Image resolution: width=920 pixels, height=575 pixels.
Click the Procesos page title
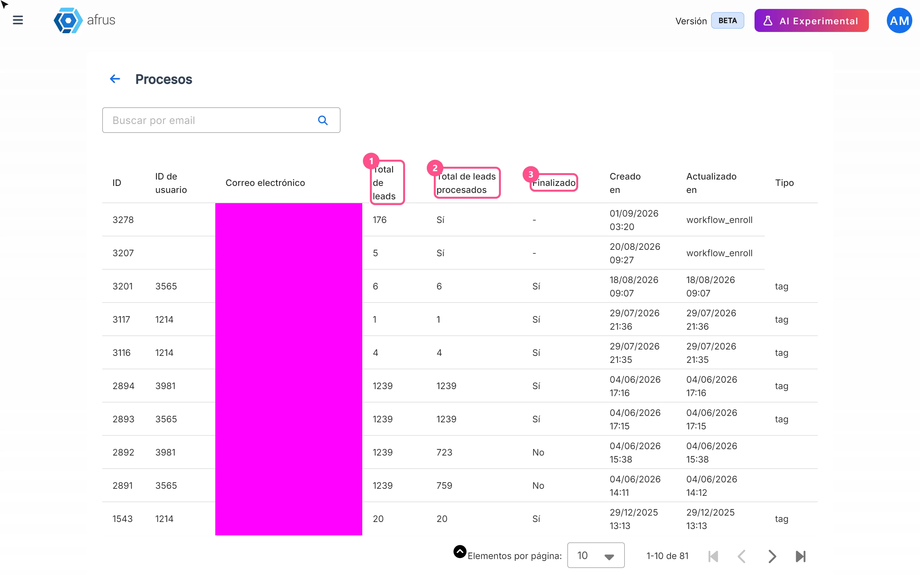coord(164,80)
